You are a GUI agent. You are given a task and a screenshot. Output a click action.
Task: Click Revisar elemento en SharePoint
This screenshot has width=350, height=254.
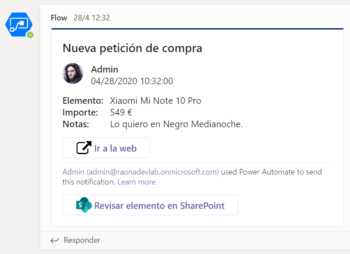[150, 205]
